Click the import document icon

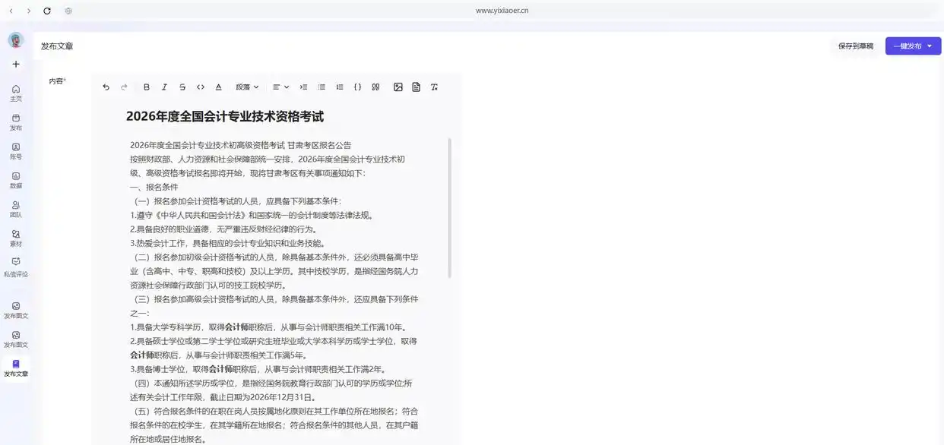(x=416, y=87)
